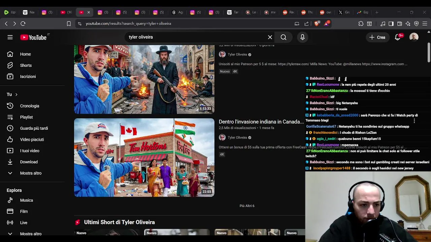Viewport: 431px width, 242px height.
Task: Start voice search with the microphone
Action: [x=302, y=37]
